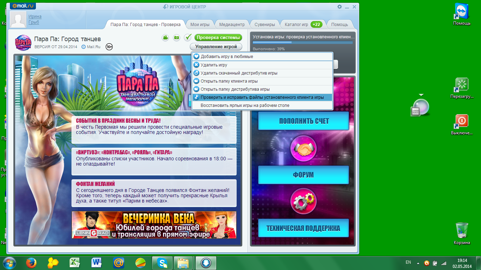Open the Ирина profile link
This screenshot has width=481, height=270.
tap(35, 17)
